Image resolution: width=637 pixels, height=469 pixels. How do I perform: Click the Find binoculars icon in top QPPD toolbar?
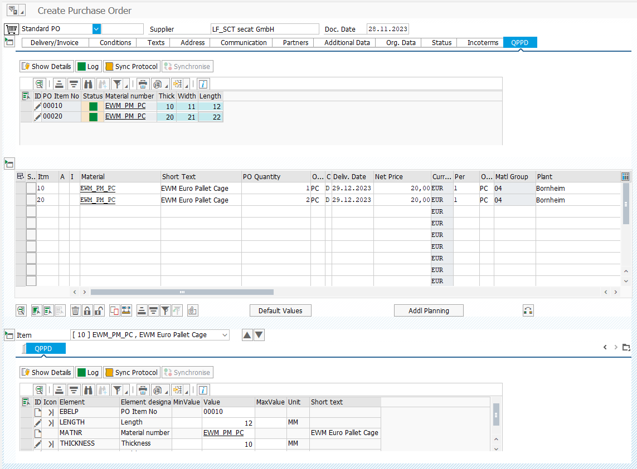pyautogui.click(x=88, y=84)
